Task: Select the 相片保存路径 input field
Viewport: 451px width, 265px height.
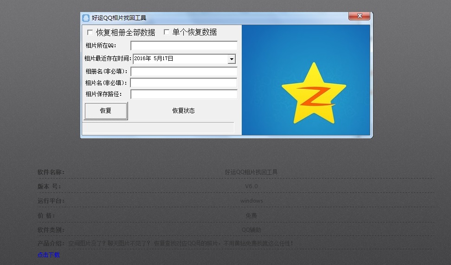Action: pyautogui.click(x=184, y=94)
